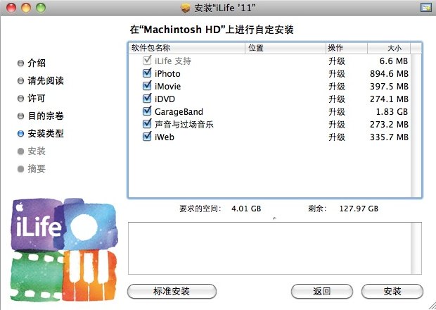436x310 pixels.
Task: Click the package icon in title bar
Action: click(x=185, y=8)
